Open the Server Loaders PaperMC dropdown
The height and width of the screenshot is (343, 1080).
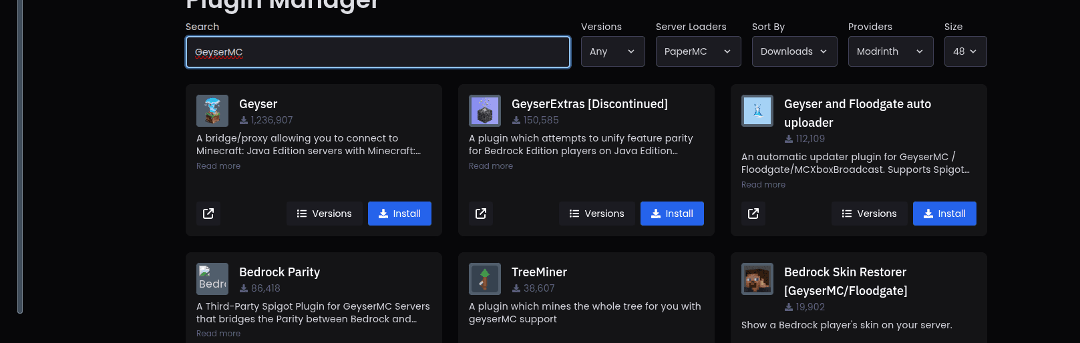coord(698,51)
